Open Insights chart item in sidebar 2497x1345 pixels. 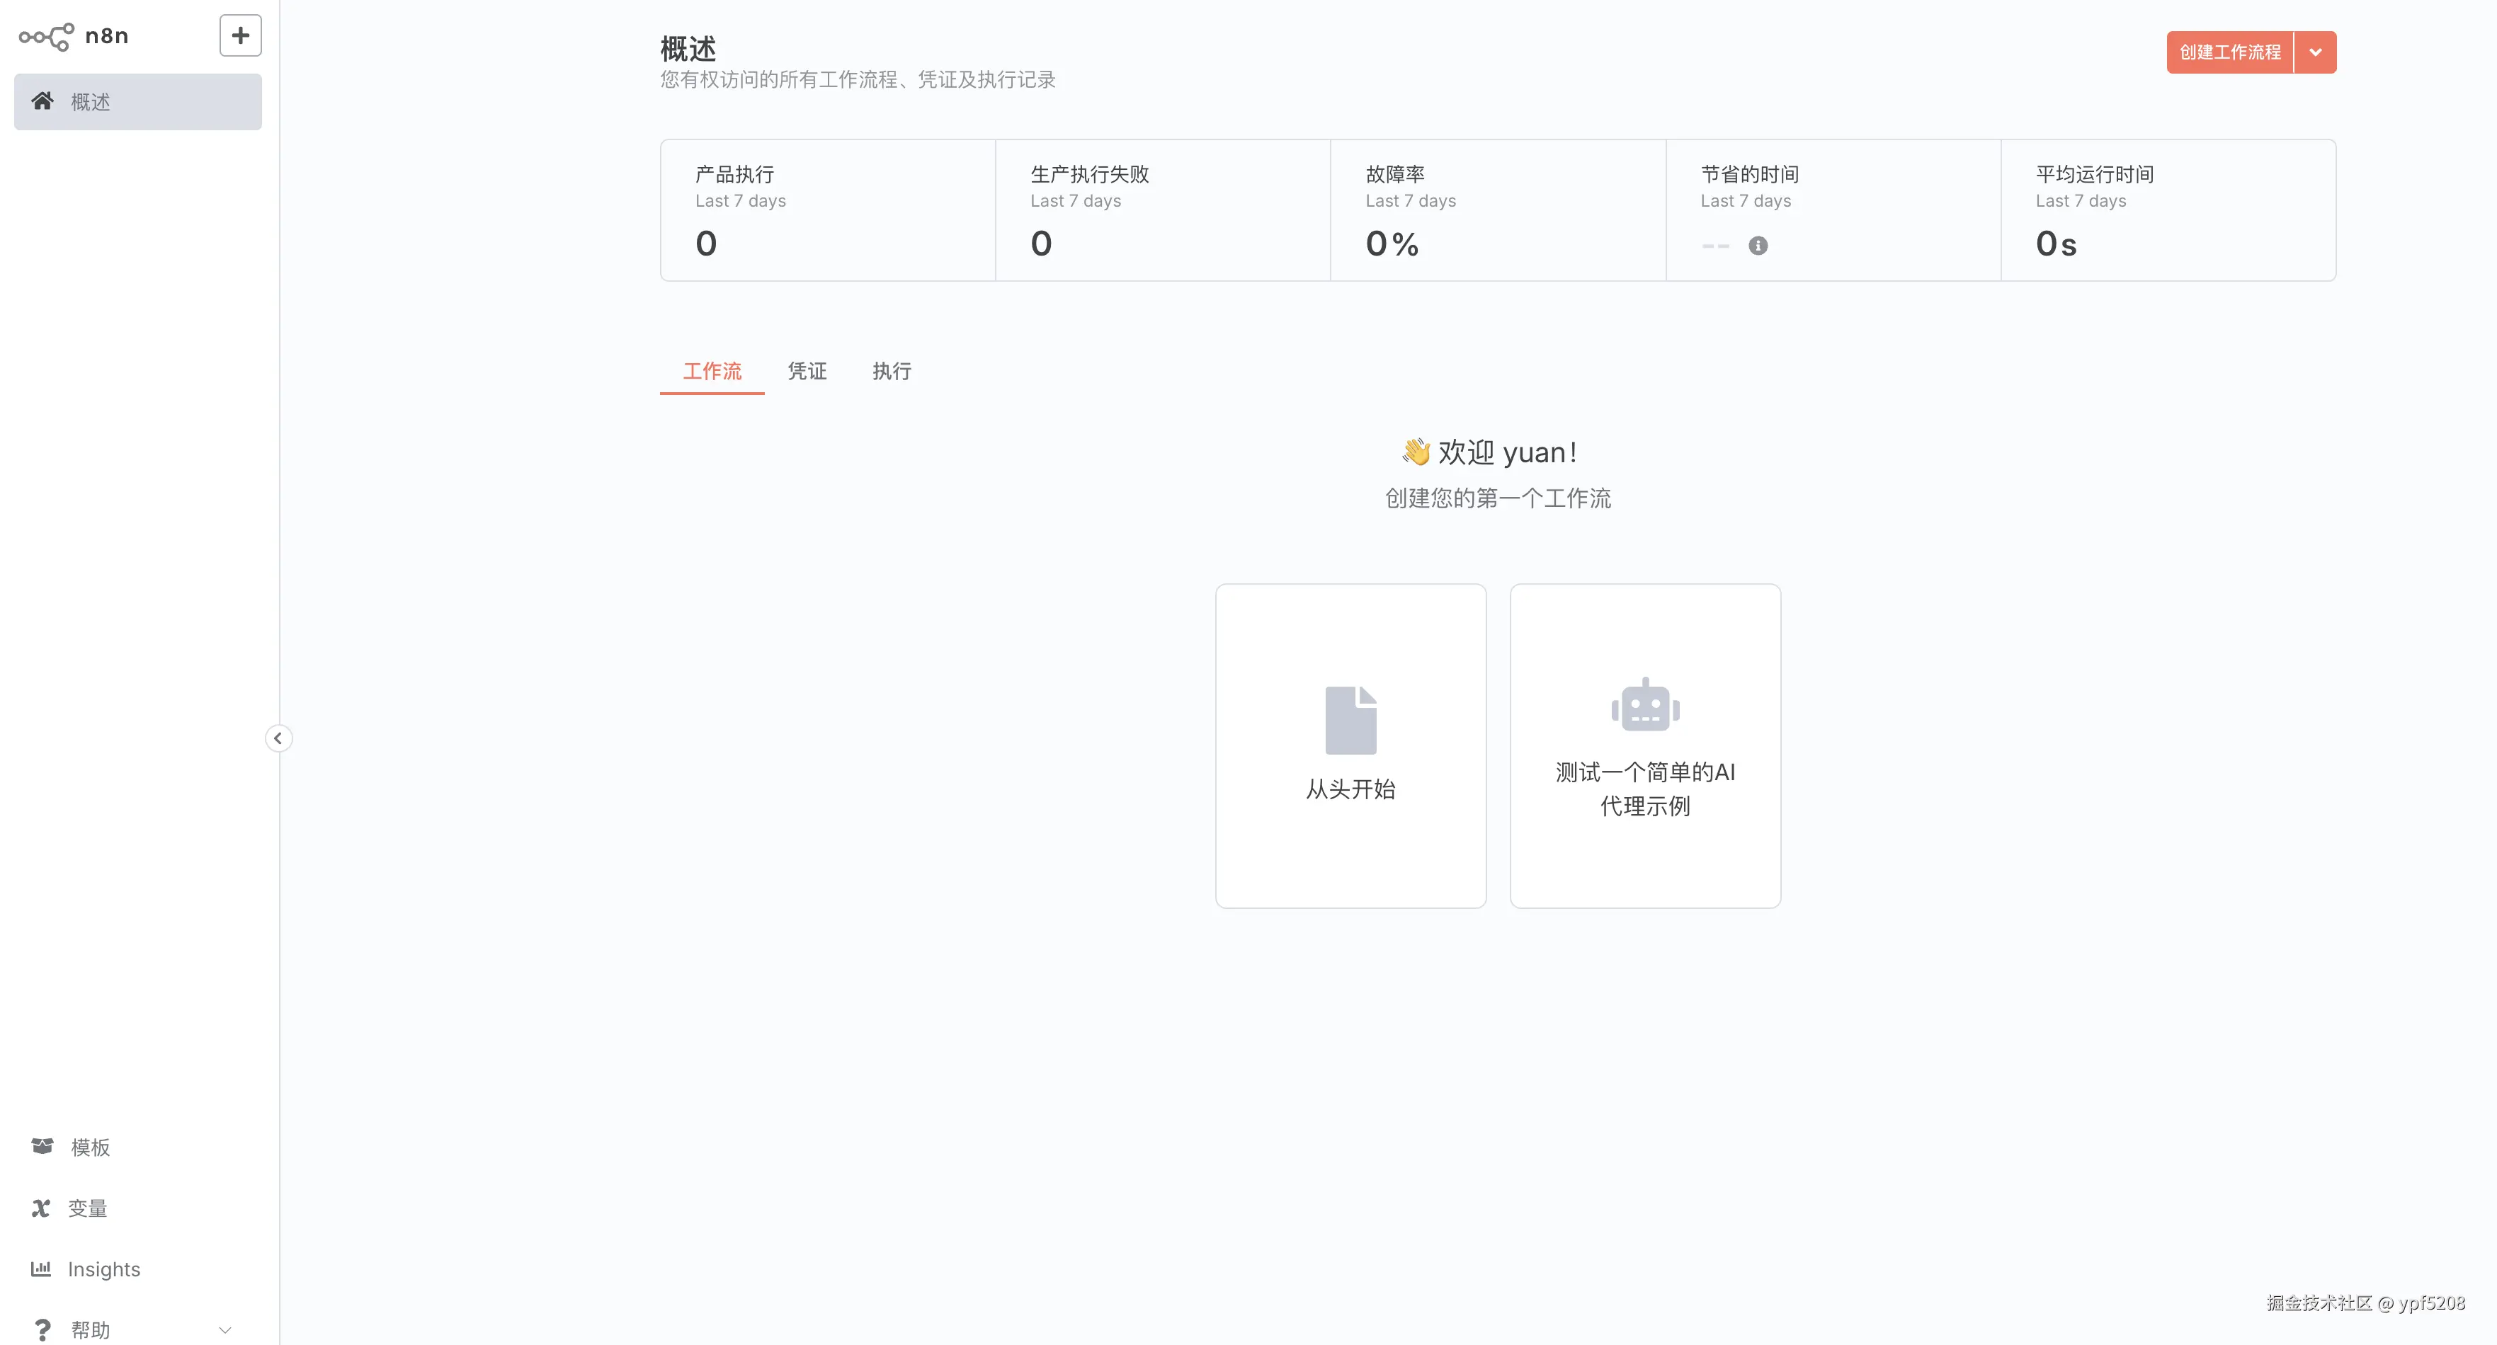[103, 1269]
